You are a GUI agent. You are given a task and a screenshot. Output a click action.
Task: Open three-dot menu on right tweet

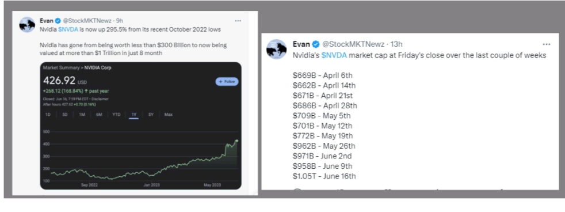[x=546, y=44]
